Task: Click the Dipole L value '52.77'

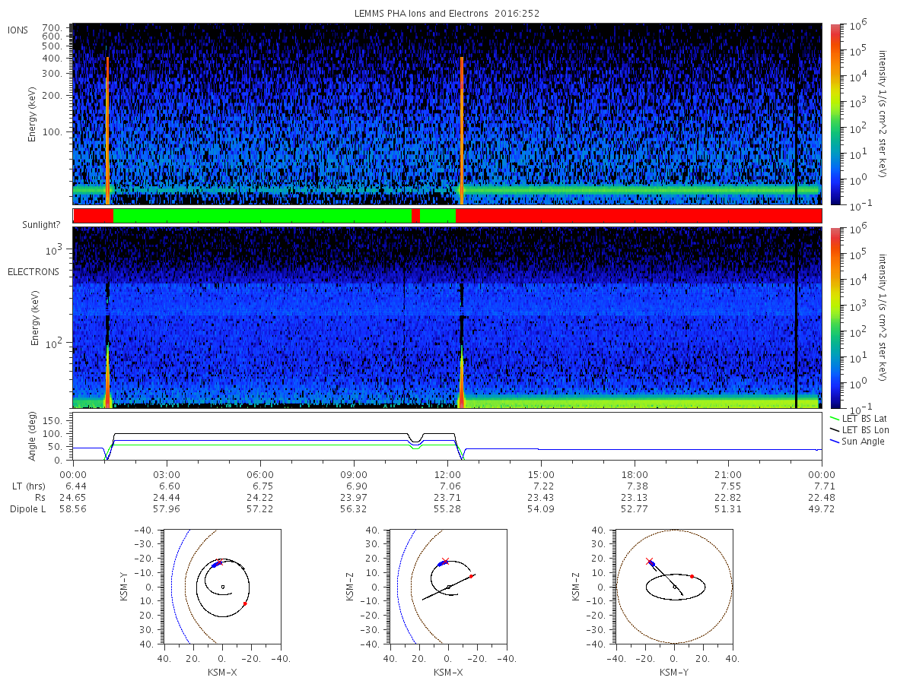Action: [635, 509]
